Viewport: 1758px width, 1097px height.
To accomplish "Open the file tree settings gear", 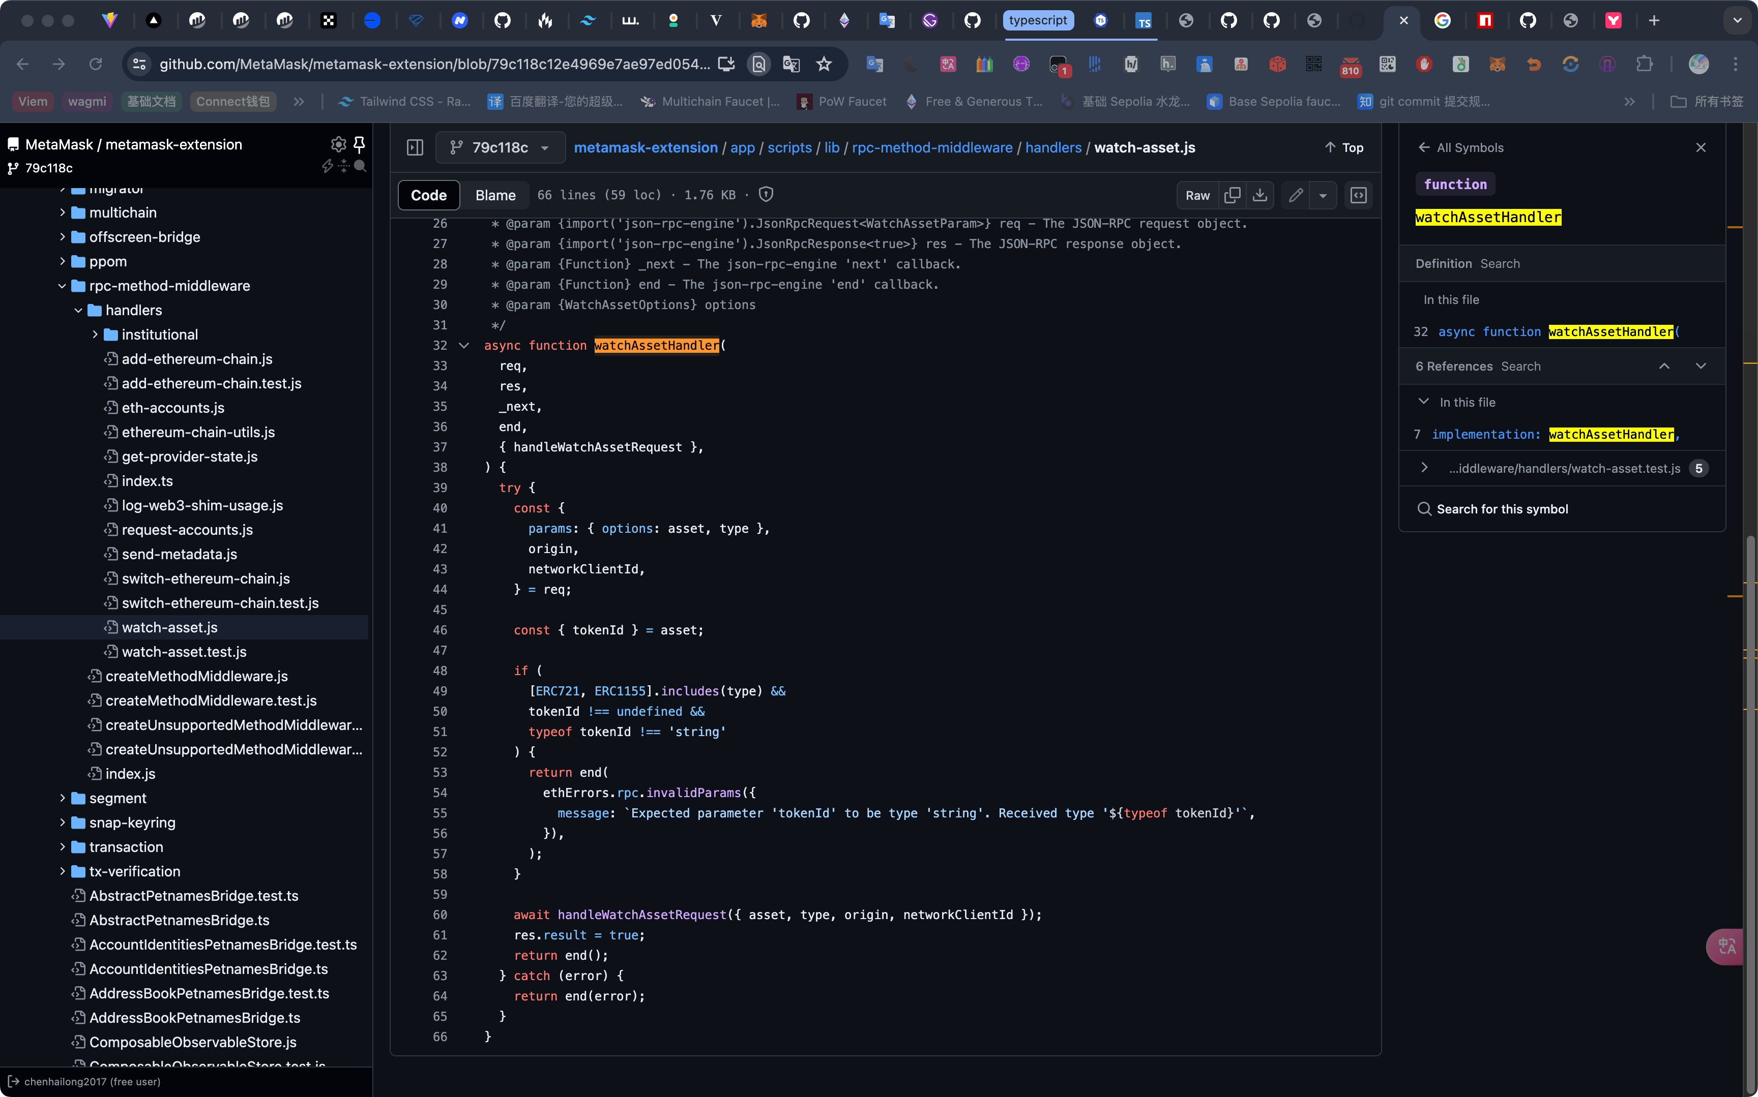I will [x=338, y=144].
